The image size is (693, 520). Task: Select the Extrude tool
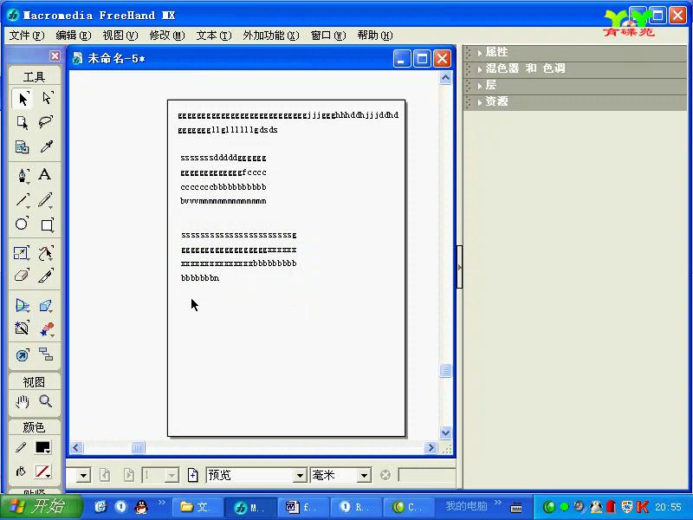[46, 306]
